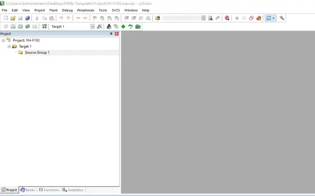315x196 pixels.
Task: Start the debug session magnifier icon
Action: coord(227,18)
